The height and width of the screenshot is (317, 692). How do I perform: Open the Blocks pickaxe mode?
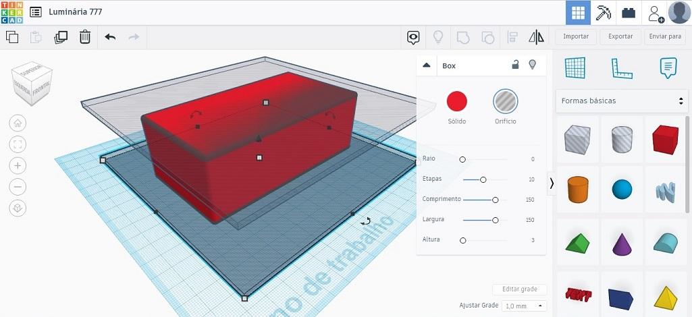tap(604, 13)
